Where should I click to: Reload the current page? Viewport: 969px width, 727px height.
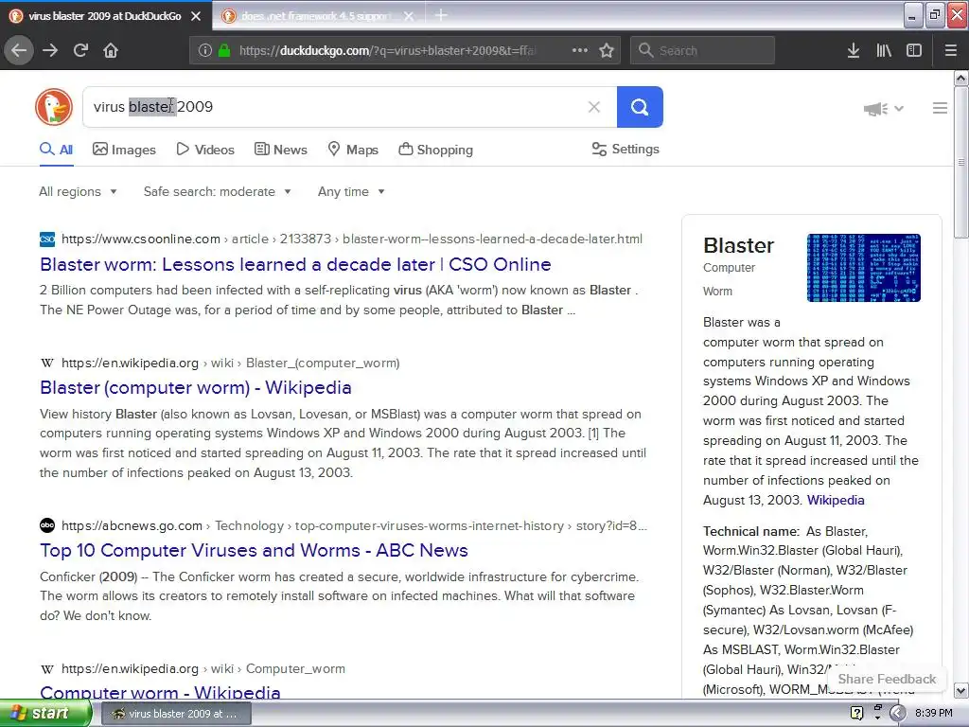point(81,50)
